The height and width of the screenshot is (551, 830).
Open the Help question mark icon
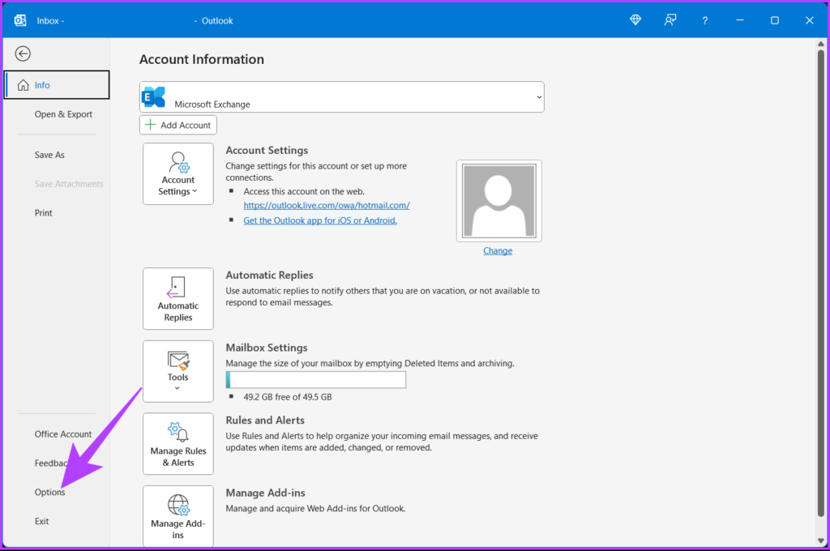point(704,20)
